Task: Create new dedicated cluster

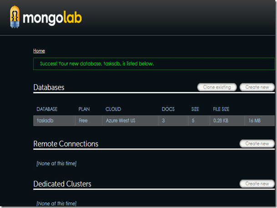Action: click(257, 184)
